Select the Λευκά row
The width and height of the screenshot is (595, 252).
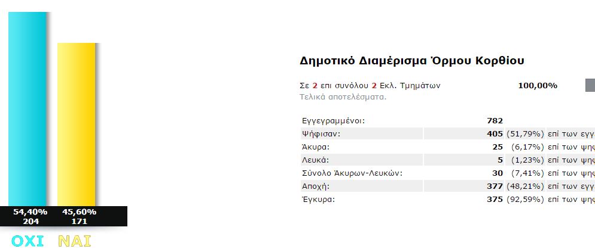pyautogui.click(x=448, y=160)
